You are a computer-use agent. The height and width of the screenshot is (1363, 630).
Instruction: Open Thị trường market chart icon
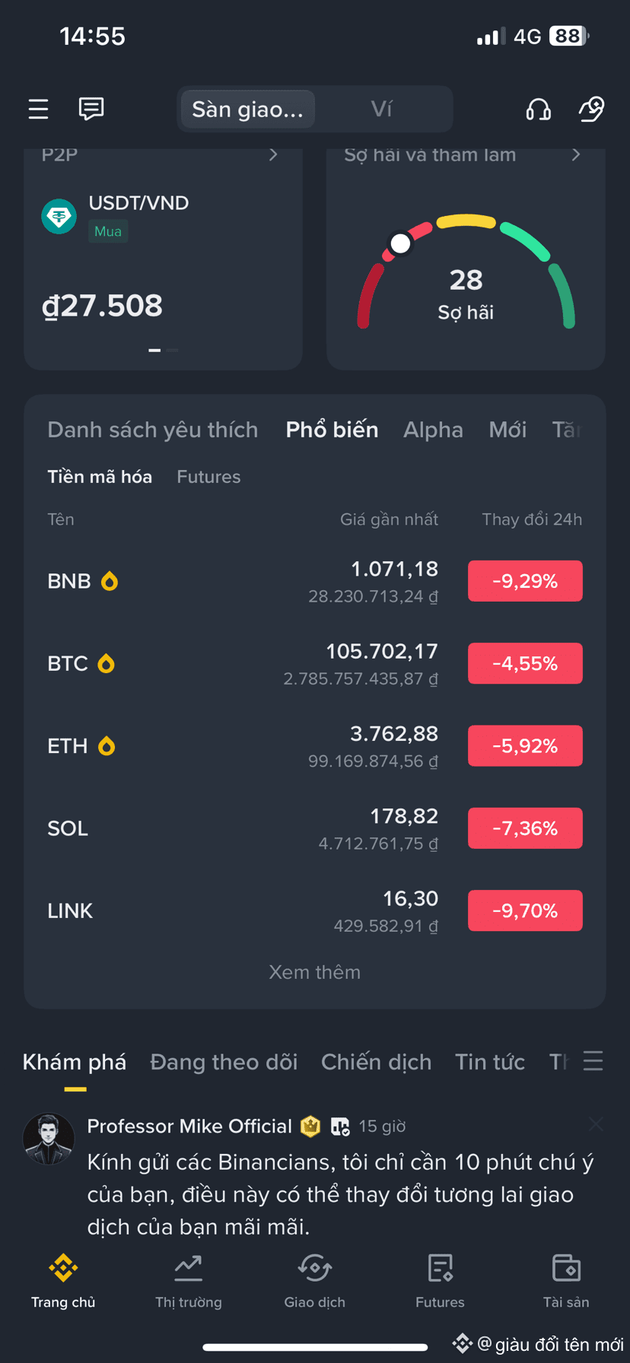click(188, 1267)
